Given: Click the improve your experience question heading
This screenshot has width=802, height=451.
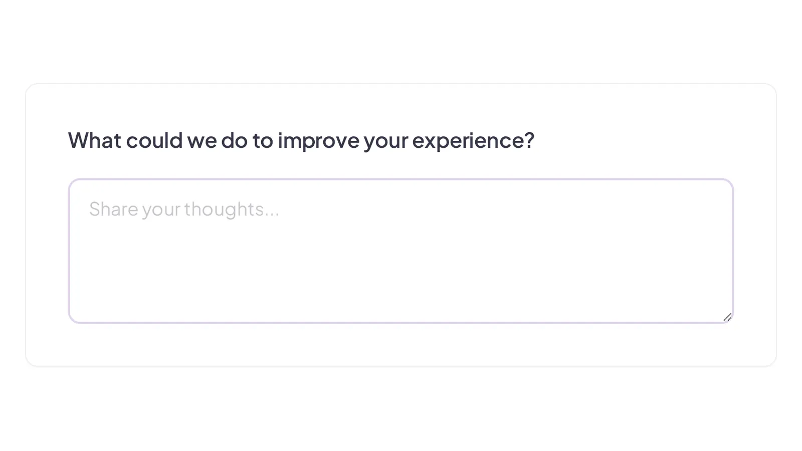Looking at the screenshot, I should click(301, 140).
